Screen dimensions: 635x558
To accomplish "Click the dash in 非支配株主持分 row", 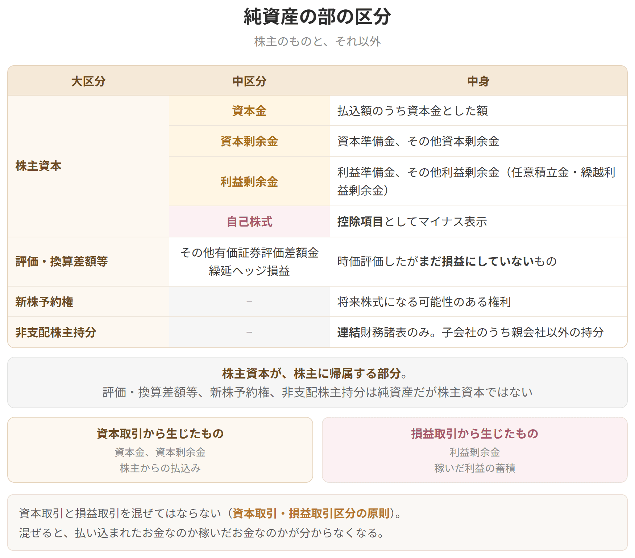I will [249, 332].
